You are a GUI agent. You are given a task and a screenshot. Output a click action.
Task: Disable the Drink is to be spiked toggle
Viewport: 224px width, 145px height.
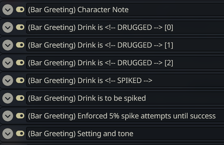coord(20,98)
